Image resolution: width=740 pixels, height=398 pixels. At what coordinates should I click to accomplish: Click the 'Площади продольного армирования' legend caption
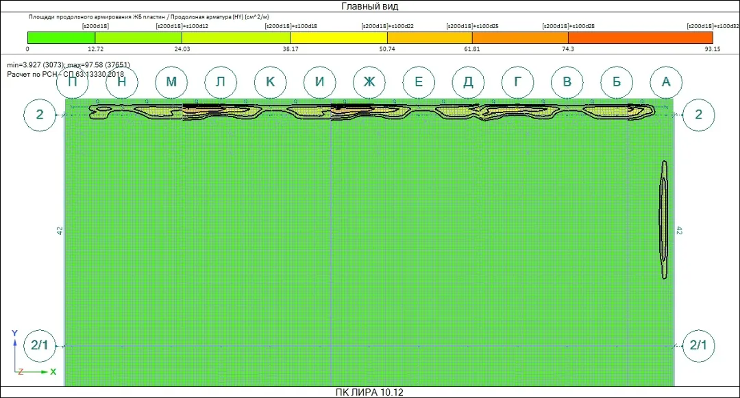pyautogui.click(x=149, y=16)
